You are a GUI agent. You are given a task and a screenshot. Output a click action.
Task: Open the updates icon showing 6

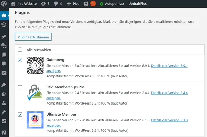[43, 4]
